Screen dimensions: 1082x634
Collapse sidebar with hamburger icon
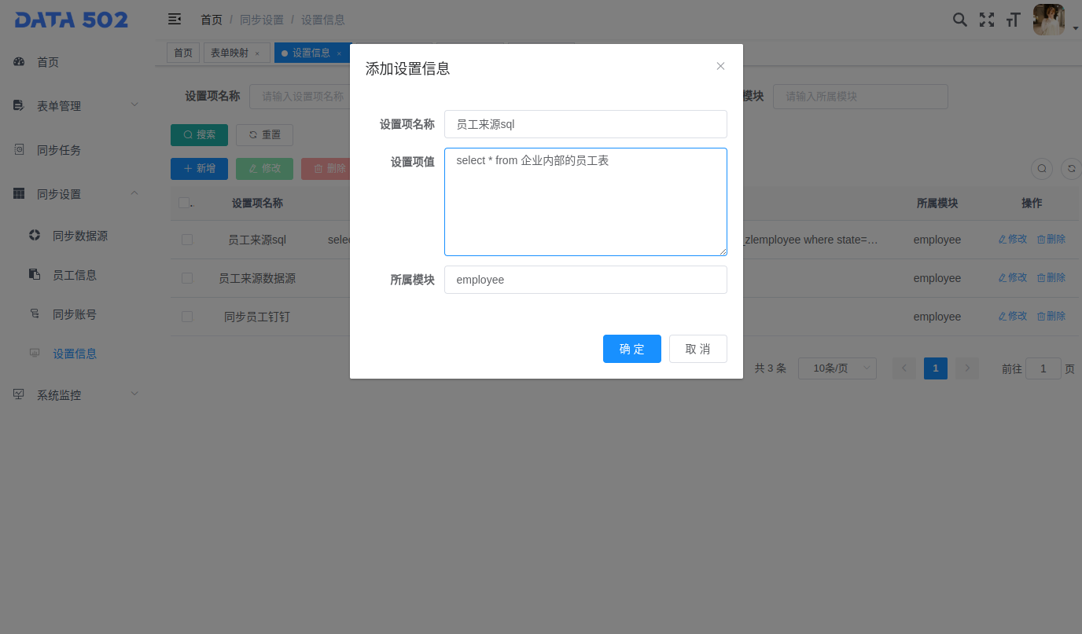point(175,19)
